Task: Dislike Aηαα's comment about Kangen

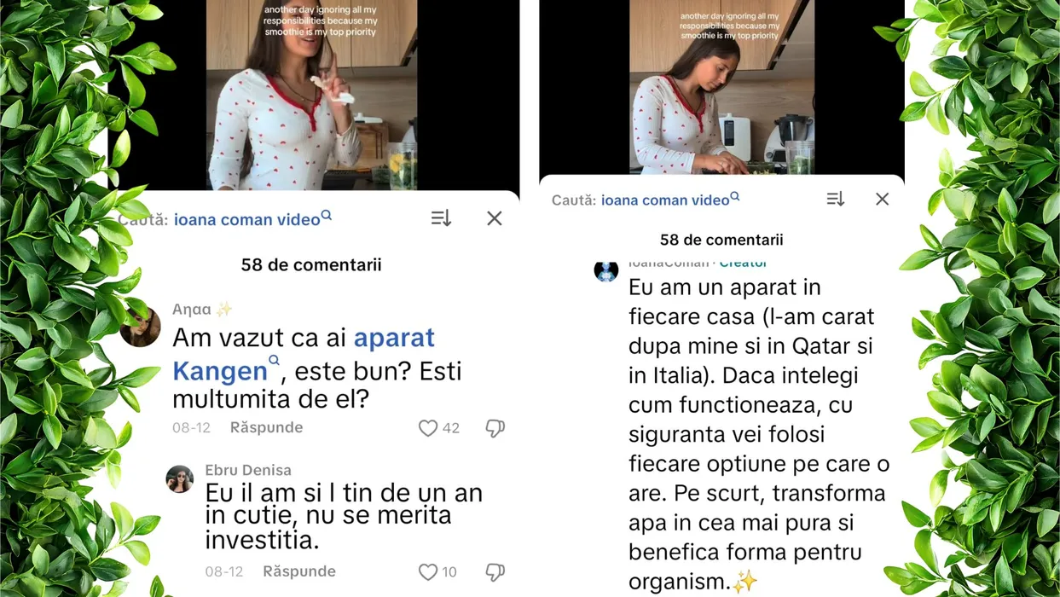Action: click(495, 428)
